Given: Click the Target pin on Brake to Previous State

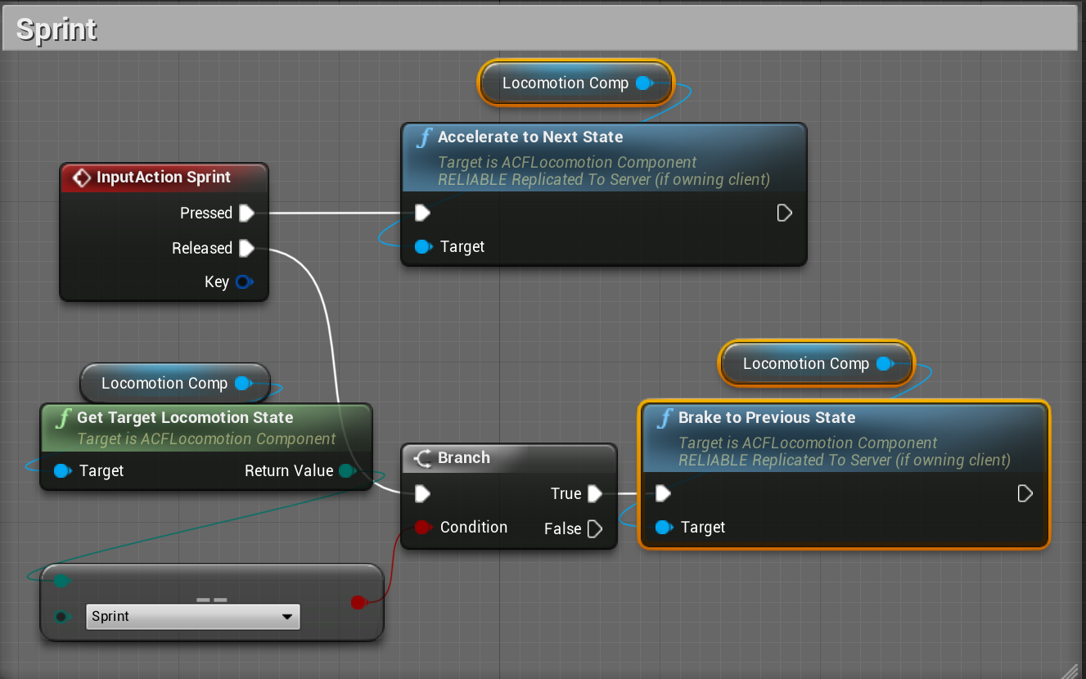Looking at the screenshot, I should click(664, 528).
